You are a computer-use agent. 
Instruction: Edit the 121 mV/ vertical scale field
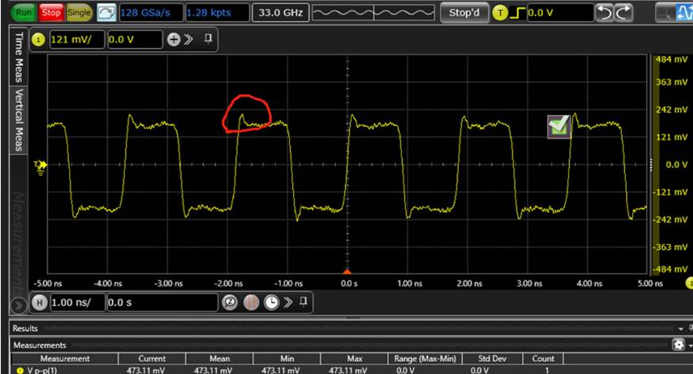click(x=77, y=40)
